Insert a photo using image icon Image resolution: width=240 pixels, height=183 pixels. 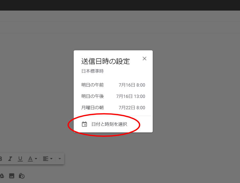(x=12, y=176)
